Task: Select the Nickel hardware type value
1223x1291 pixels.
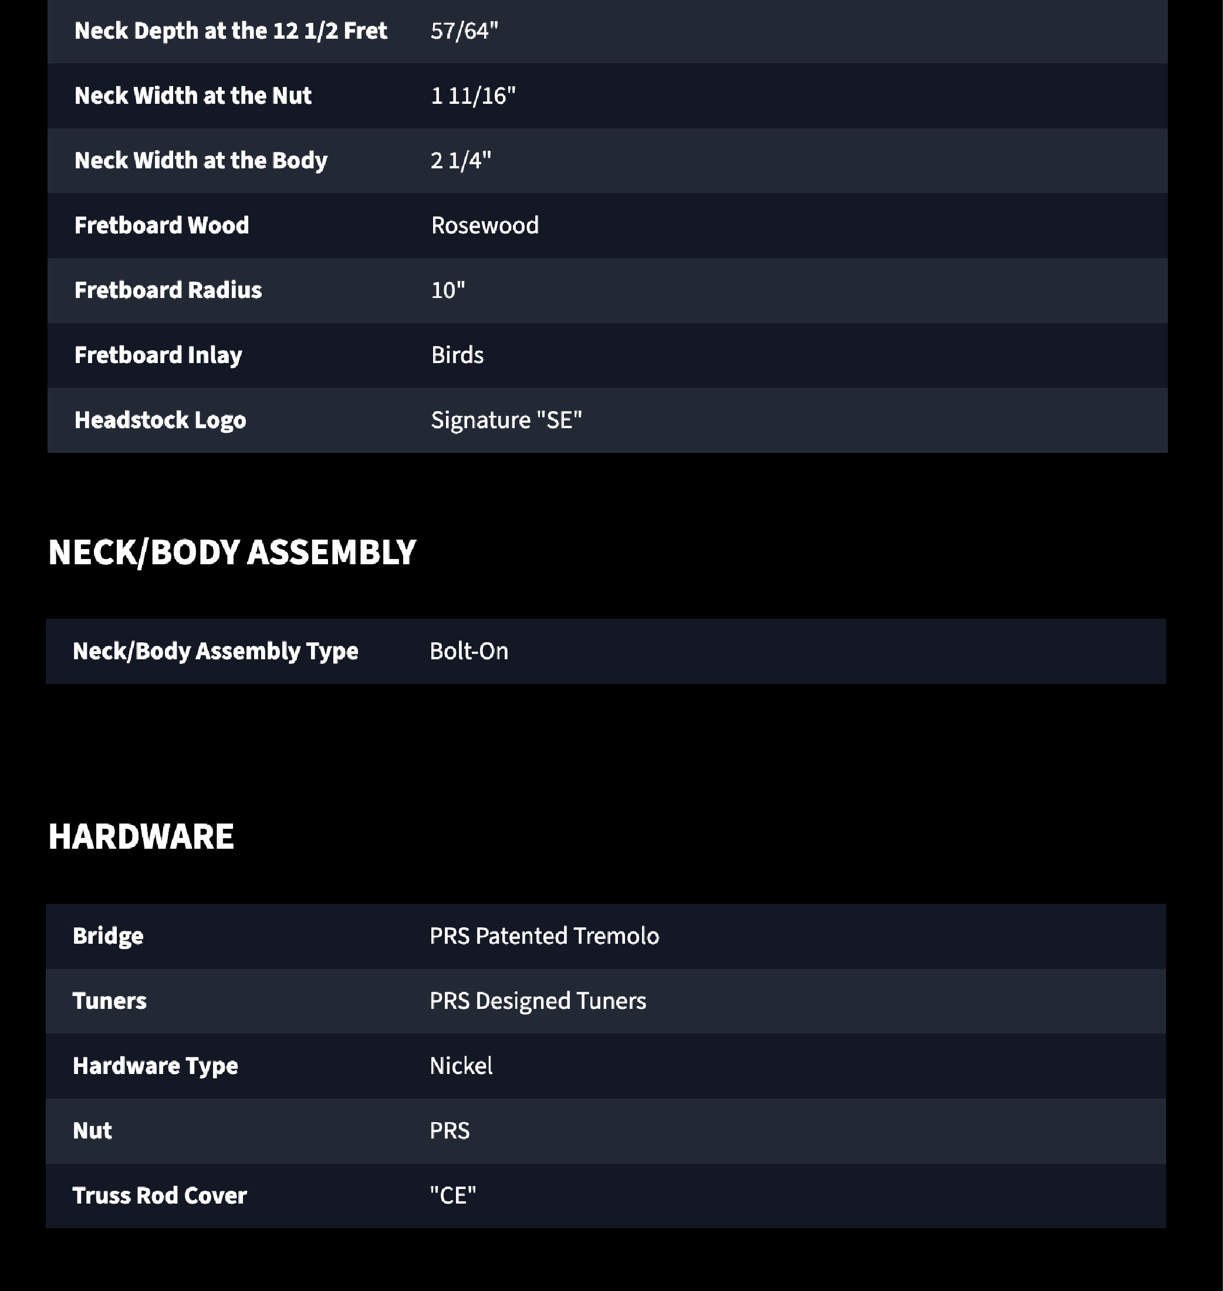Action: point(461,1066)
